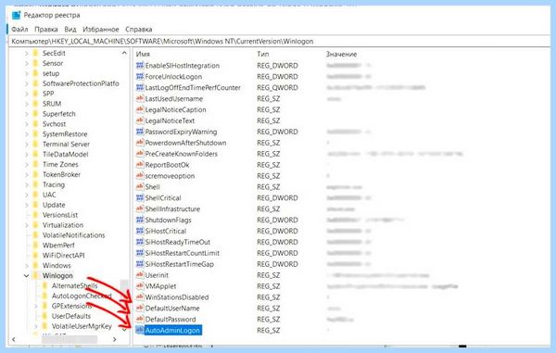Sort by the Имя column header
556x353 pixels.
tap(143, 55)
